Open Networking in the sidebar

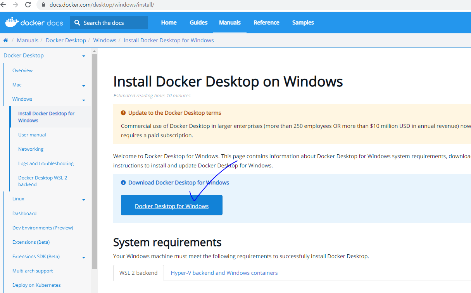[31, 149]
